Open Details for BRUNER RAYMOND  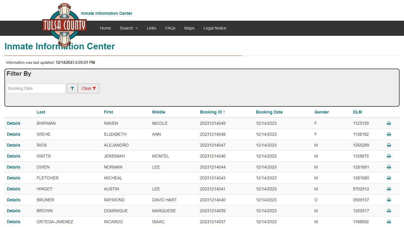point(14,200)
